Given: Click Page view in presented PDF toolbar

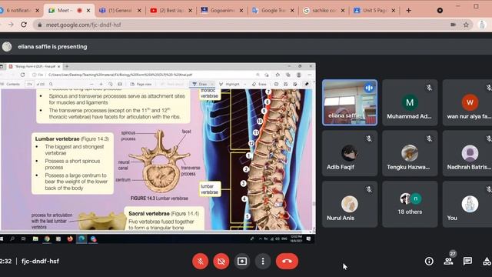Looking at the screenshot, I should click(x=141, y=84).
